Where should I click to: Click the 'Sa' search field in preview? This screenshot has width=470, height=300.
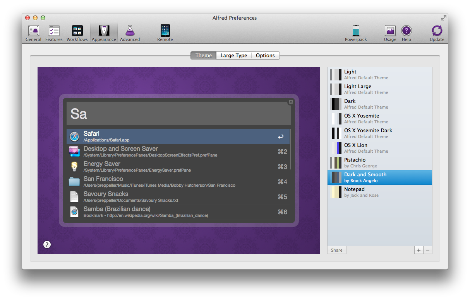pyautogui.click(x=179, y=113)
